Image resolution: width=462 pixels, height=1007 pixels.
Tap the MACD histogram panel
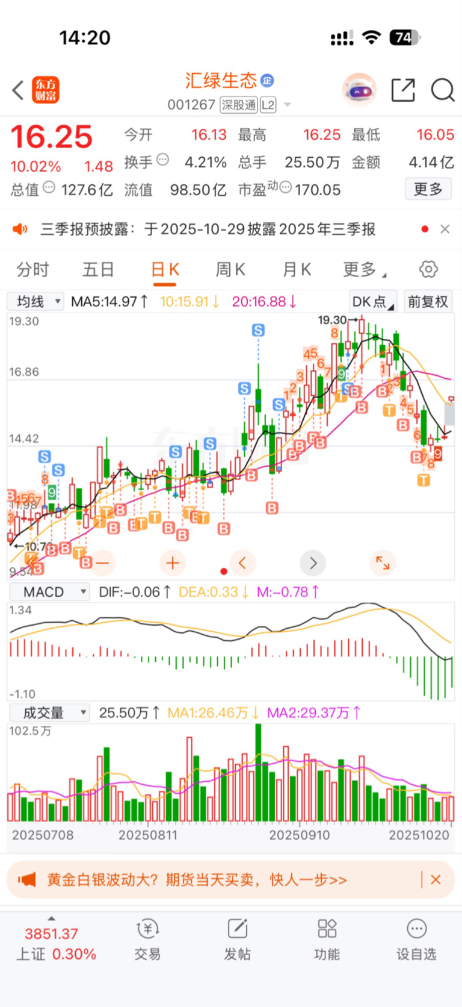(231, 652)
